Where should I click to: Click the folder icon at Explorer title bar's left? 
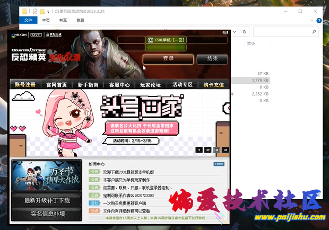(24, 11)
